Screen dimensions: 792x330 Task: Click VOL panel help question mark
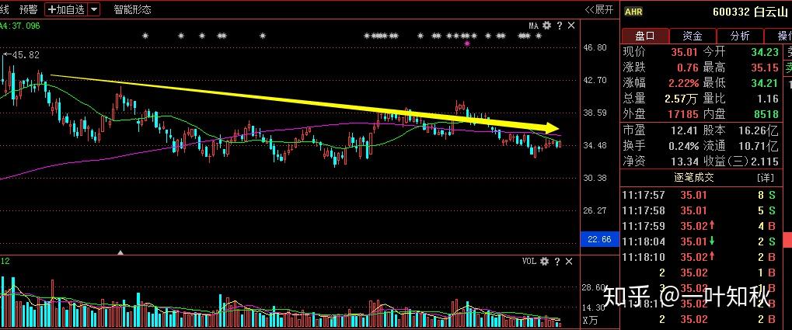559,262
